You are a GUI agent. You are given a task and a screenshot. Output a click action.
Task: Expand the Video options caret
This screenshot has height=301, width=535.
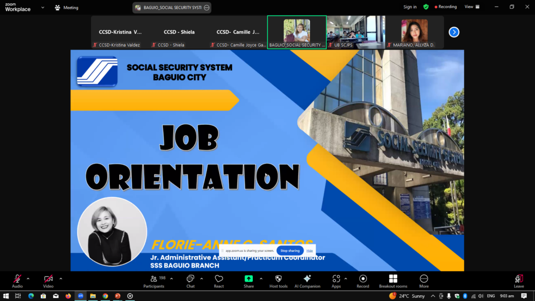pos(61,279)
